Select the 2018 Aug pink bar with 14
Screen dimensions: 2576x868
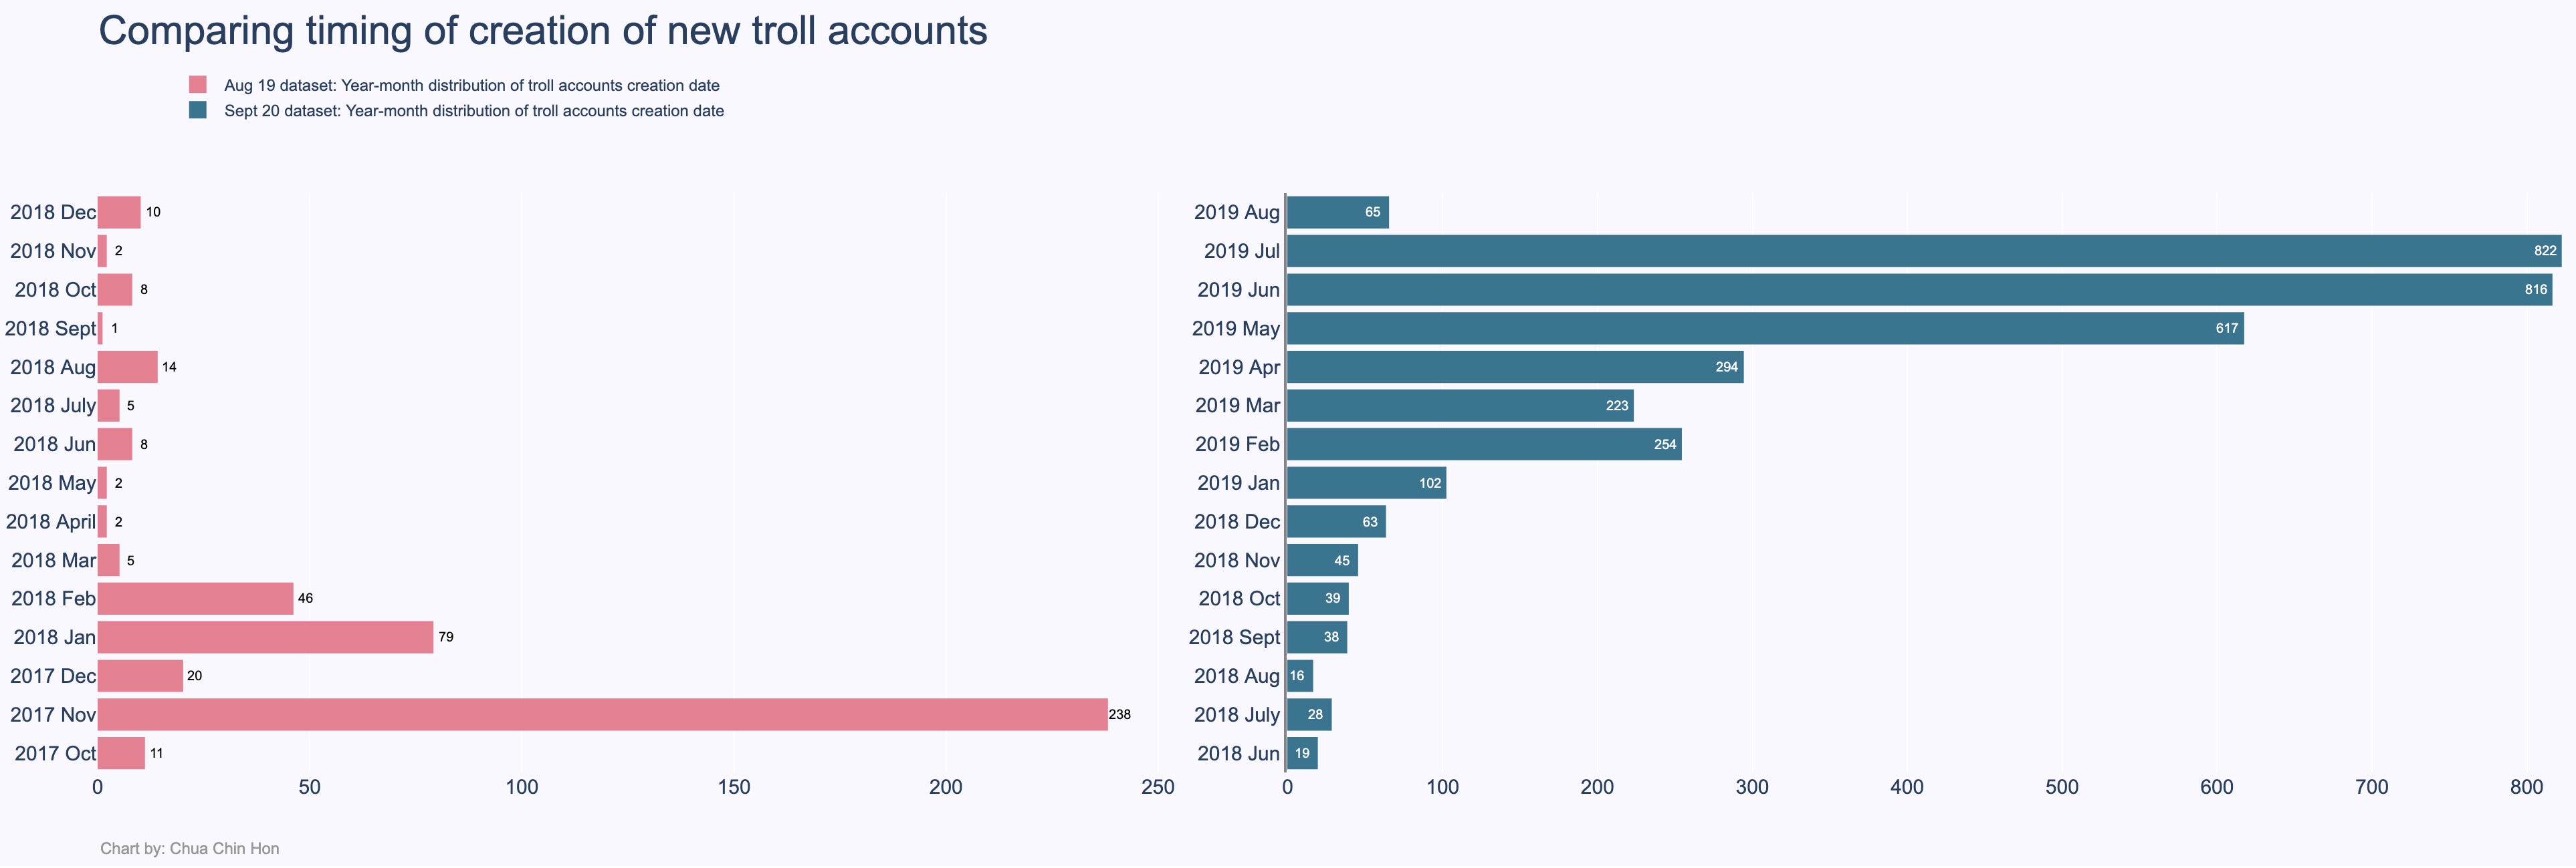click(x=127, y=367)
